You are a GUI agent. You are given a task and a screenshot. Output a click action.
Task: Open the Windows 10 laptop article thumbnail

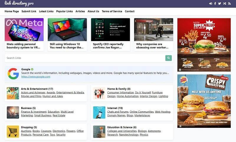tap(67, 30)
